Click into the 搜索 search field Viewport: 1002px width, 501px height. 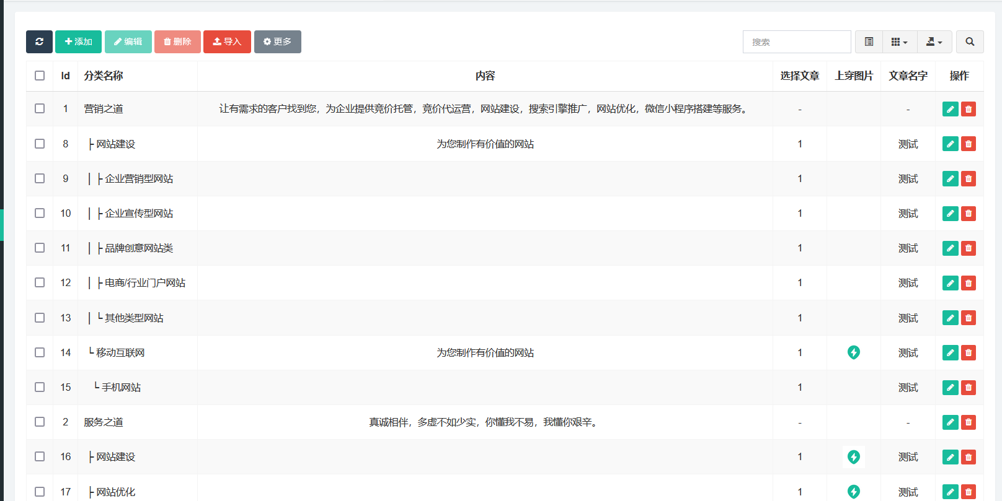pyautogui.click(x=797, y=42)
